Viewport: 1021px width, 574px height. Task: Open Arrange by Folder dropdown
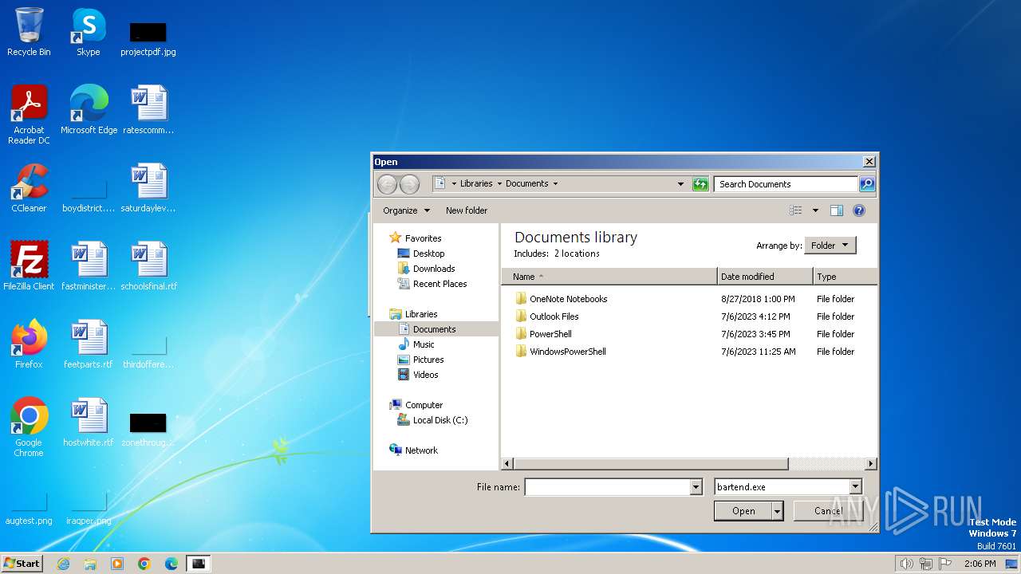pyautogui.click(x=830, y=246)
